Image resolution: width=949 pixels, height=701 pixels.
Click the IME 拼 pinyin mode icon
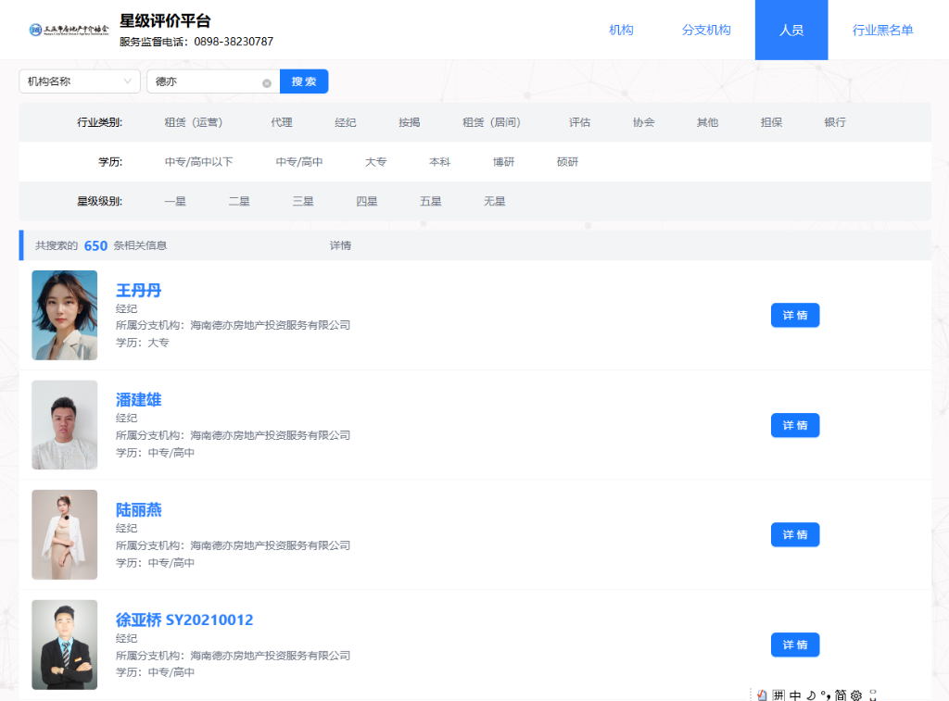(778, 695)
